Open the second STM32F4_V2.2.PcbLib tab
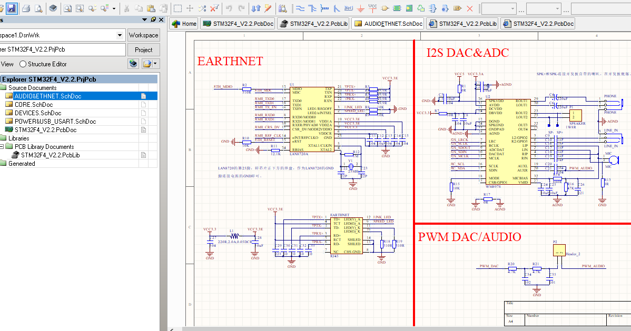The width and height of the screenshot is (631, 331). pos(462,24)
